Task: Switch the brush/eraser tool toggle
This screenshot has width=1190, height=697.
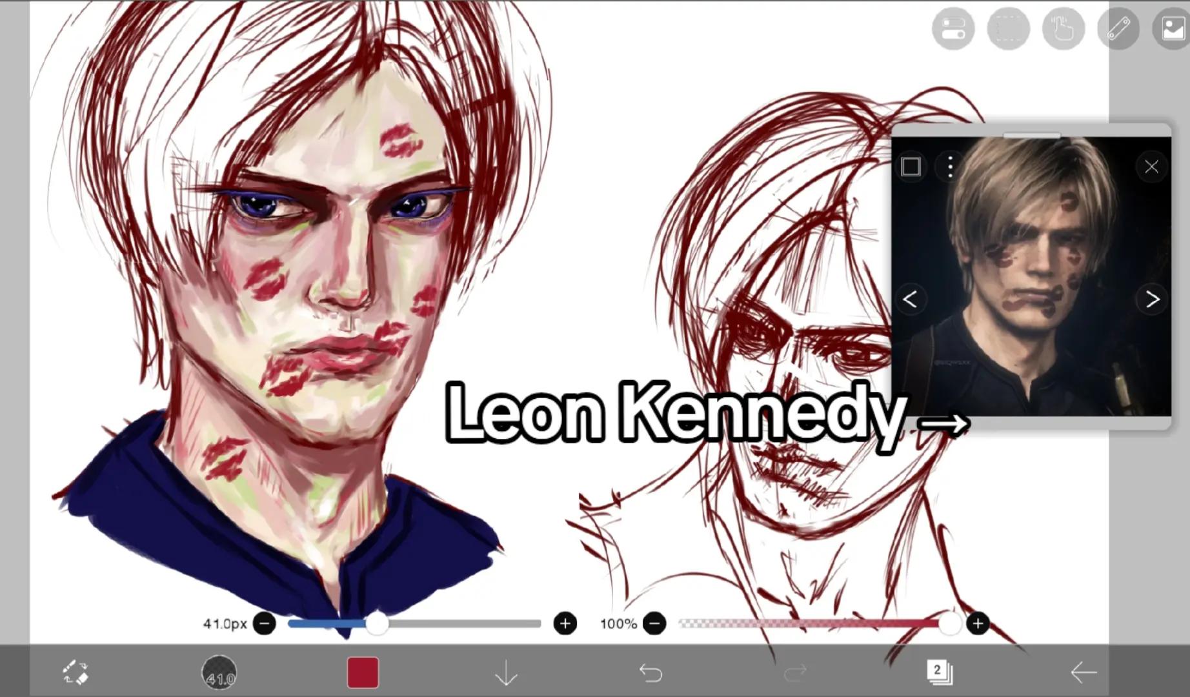Action: (75, 672)
